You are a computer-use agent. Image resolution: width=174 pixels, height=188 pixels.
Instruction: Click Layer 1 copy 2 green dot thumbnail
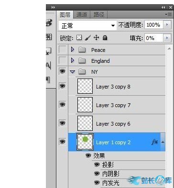click(85, 142)
